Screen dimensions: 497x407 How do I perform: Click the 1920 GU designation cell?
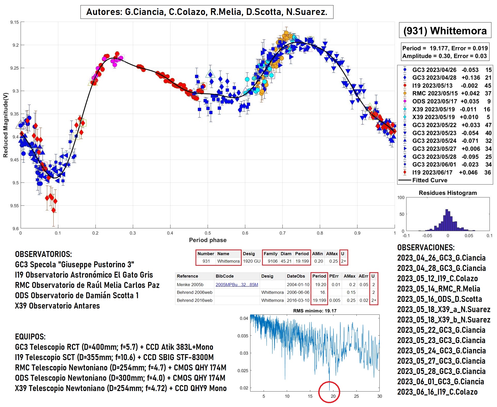coord(252,261)
